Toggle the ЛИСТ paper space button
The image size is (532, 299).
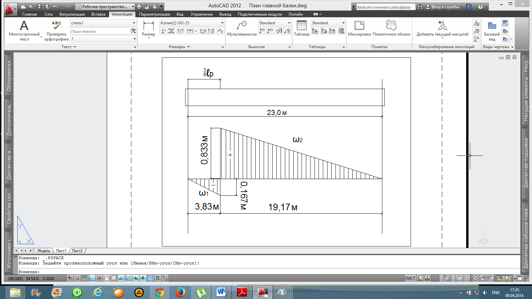click(x=410, y=278)
